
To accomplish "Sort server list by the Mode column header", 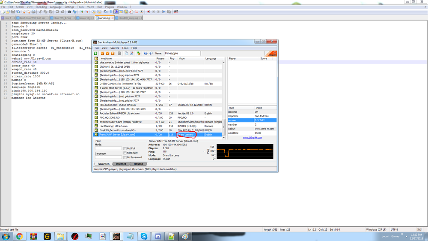I will pyautogui.click(x=190, y=59).
